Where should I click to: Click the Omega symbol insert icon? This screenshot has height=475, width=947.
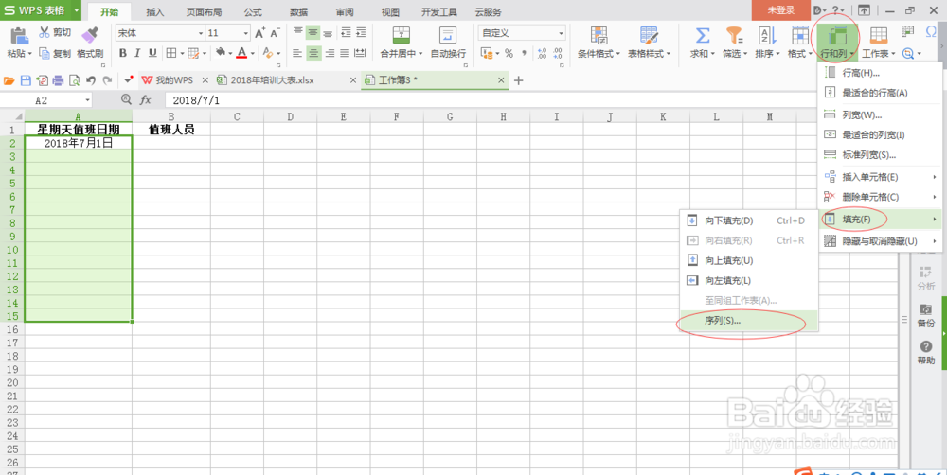931,32
